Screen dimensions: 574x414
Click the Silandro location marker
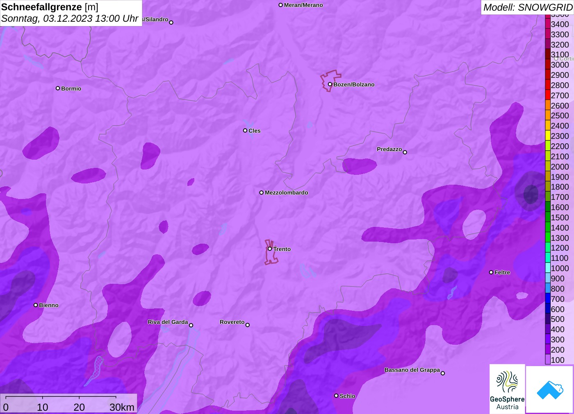(171, 23)
